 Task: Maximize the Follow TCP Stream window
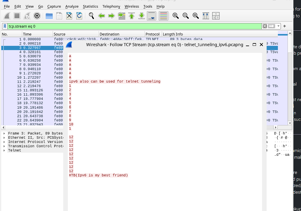coord(254,45)
